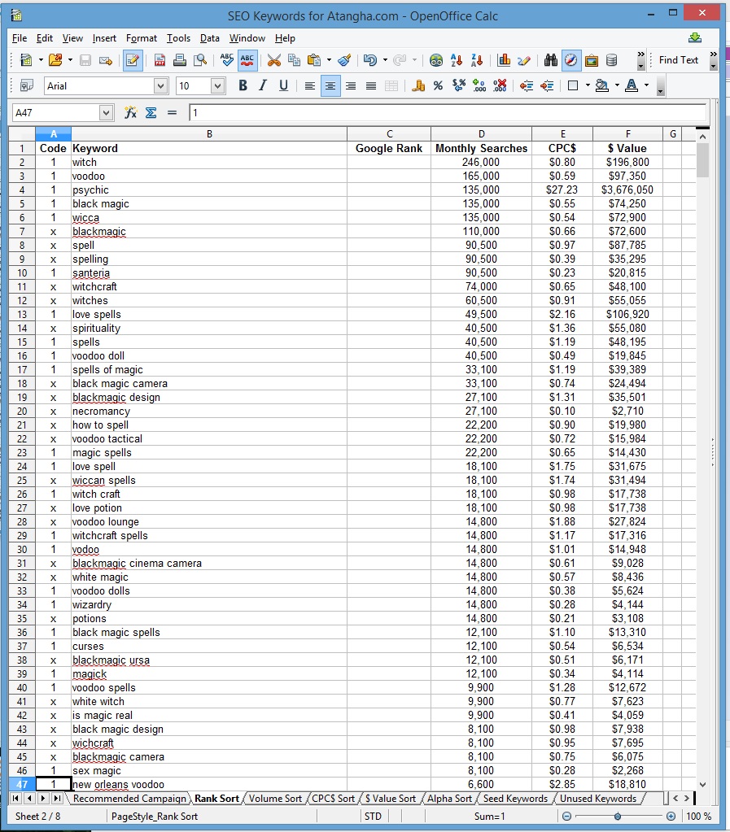The height and width of the screenshot is (832, 730).
Task: Click the Export as PDF icon
Action: tap(160, 60)
